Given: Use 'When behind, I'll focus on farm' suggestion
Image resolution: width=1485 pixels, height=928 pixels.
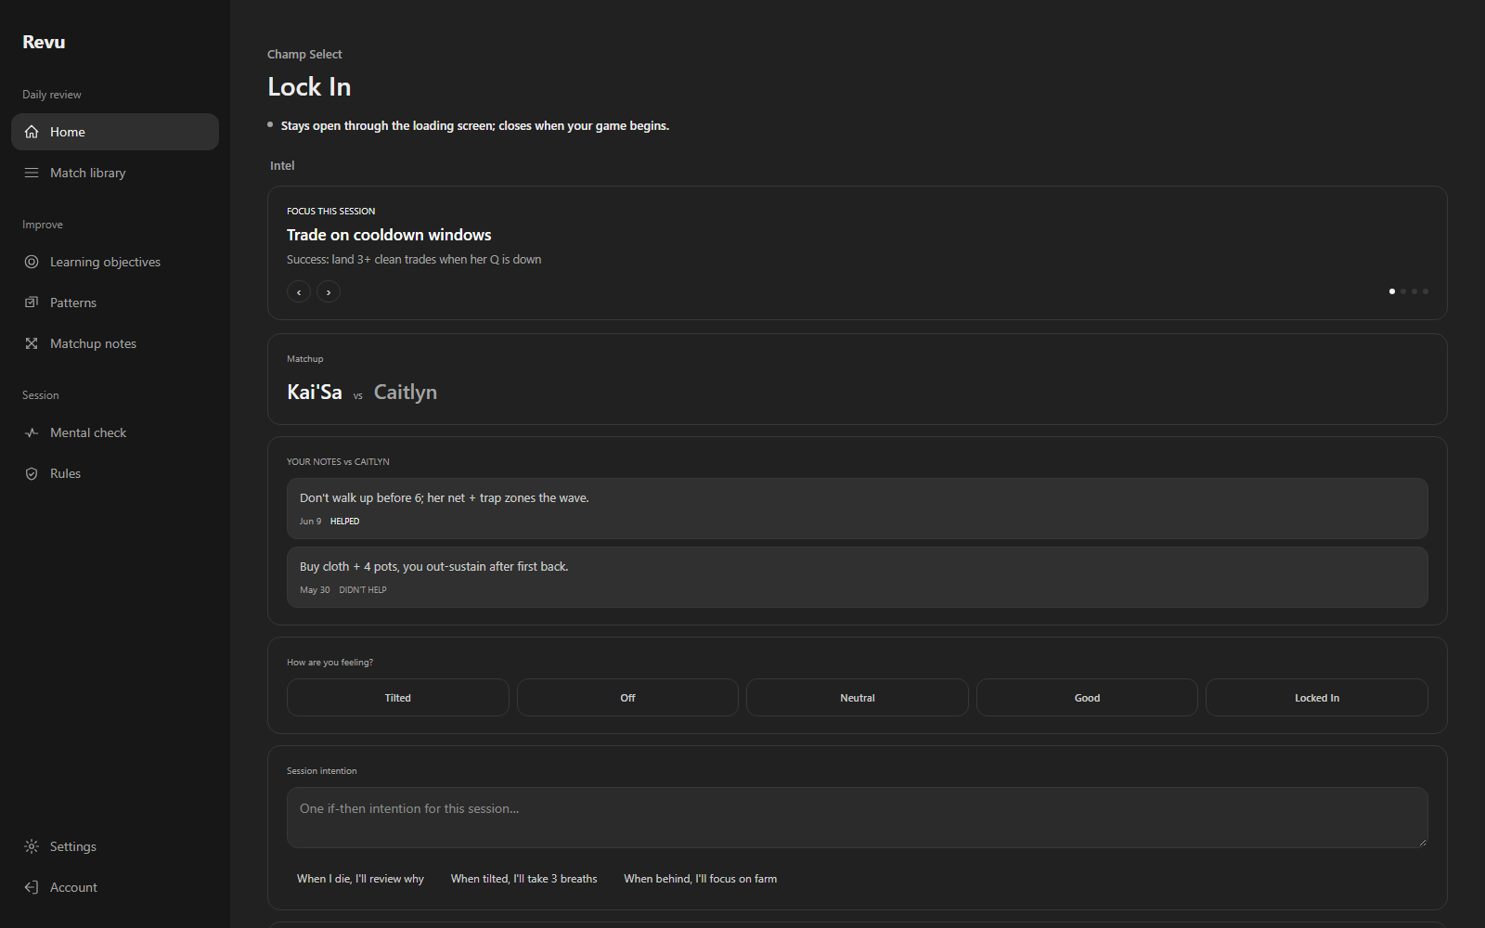Looking at the screenshot, I should click(x=701, y=879).
